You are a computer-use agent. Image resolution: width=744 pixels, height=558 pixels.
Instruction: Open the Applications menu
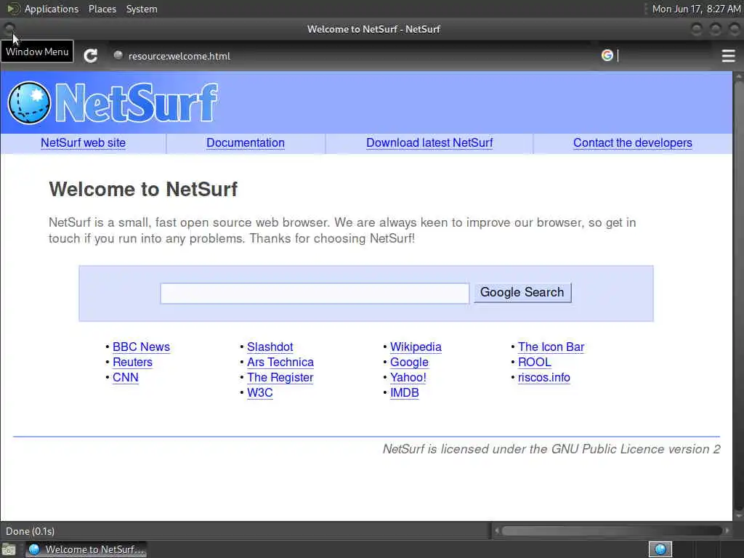pyautogui.click(x=52, y=9)
